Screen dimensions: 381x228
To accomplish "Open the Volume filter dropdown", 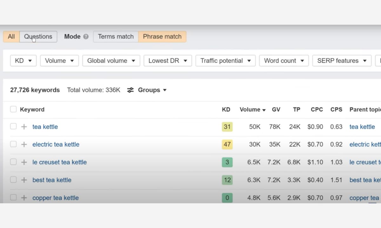I will (x=59, y=60).
